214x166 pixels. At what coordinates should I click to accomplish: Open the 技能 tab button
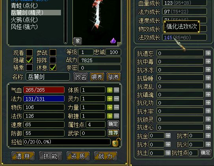[x=50, y=156]
